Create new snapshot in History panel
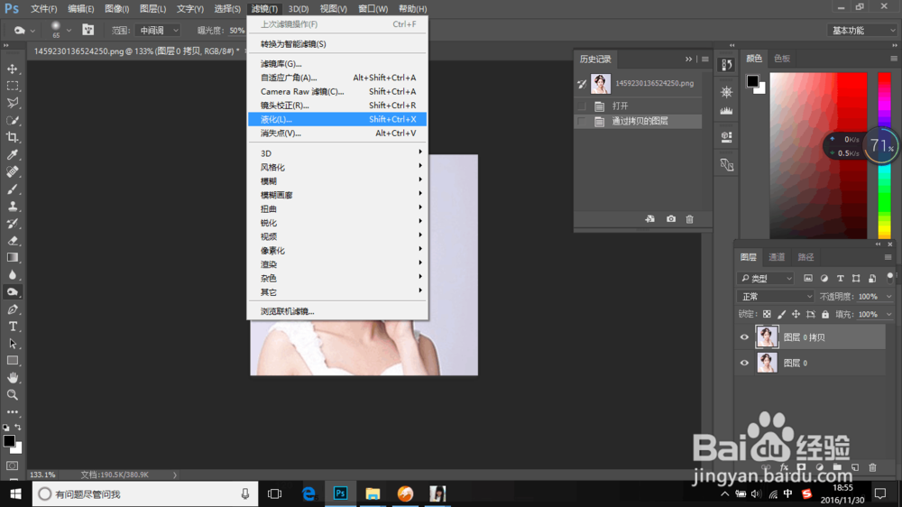 click(671, 218)
